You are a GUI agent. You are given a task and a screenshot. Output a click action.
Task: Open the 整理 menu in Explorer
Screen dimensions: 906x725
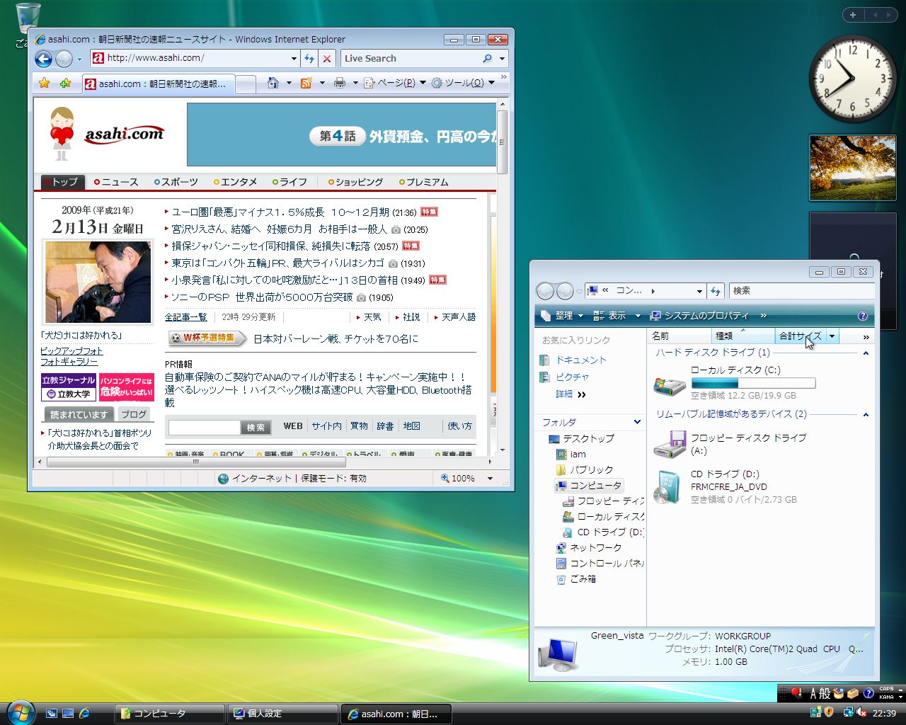(562, 316)
